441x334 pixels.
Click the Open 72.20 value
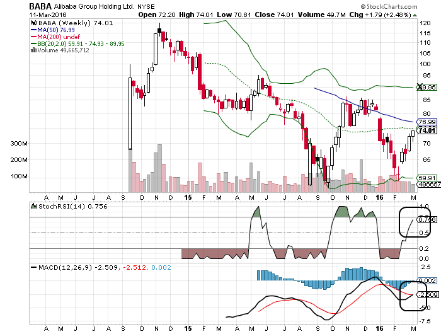[157, 14]
